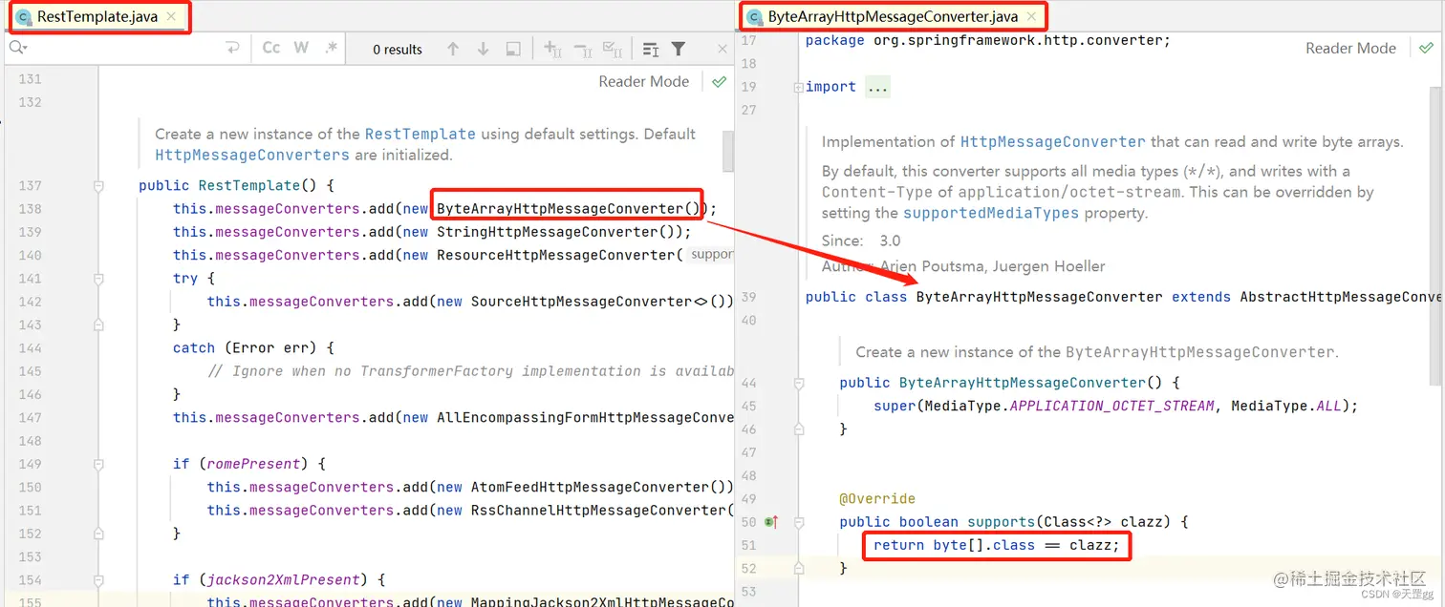
Task: Close the find bar in RestTemplate editor
Action: (x=722, y=49)
